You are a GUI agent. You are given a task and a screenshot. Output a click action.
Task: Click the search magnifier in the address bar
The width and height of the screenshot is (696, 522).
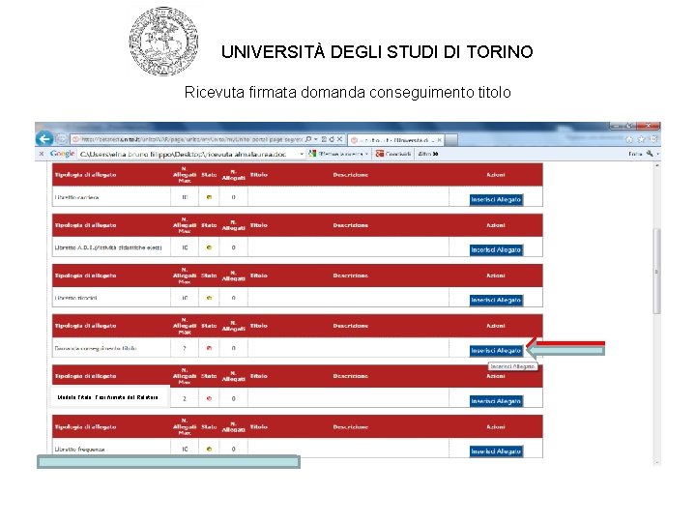[308, 139]
